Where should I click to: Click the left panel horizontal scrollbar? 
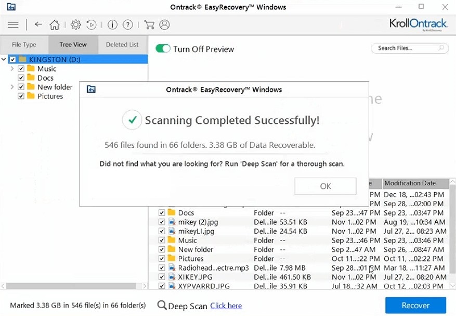click(71, 286)
